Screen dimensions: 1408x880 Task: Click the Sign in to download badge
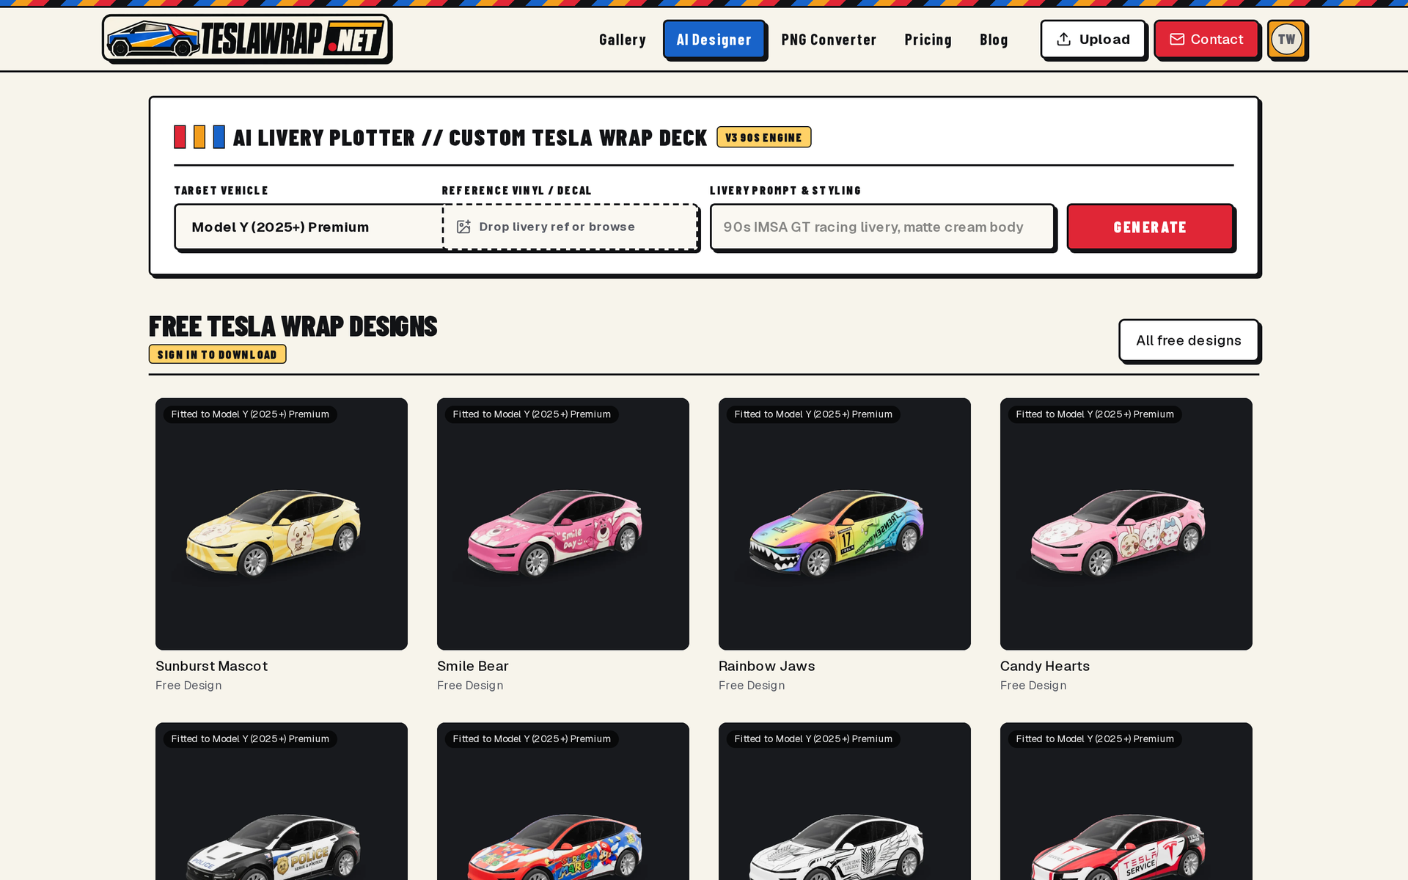click(217, 354)
